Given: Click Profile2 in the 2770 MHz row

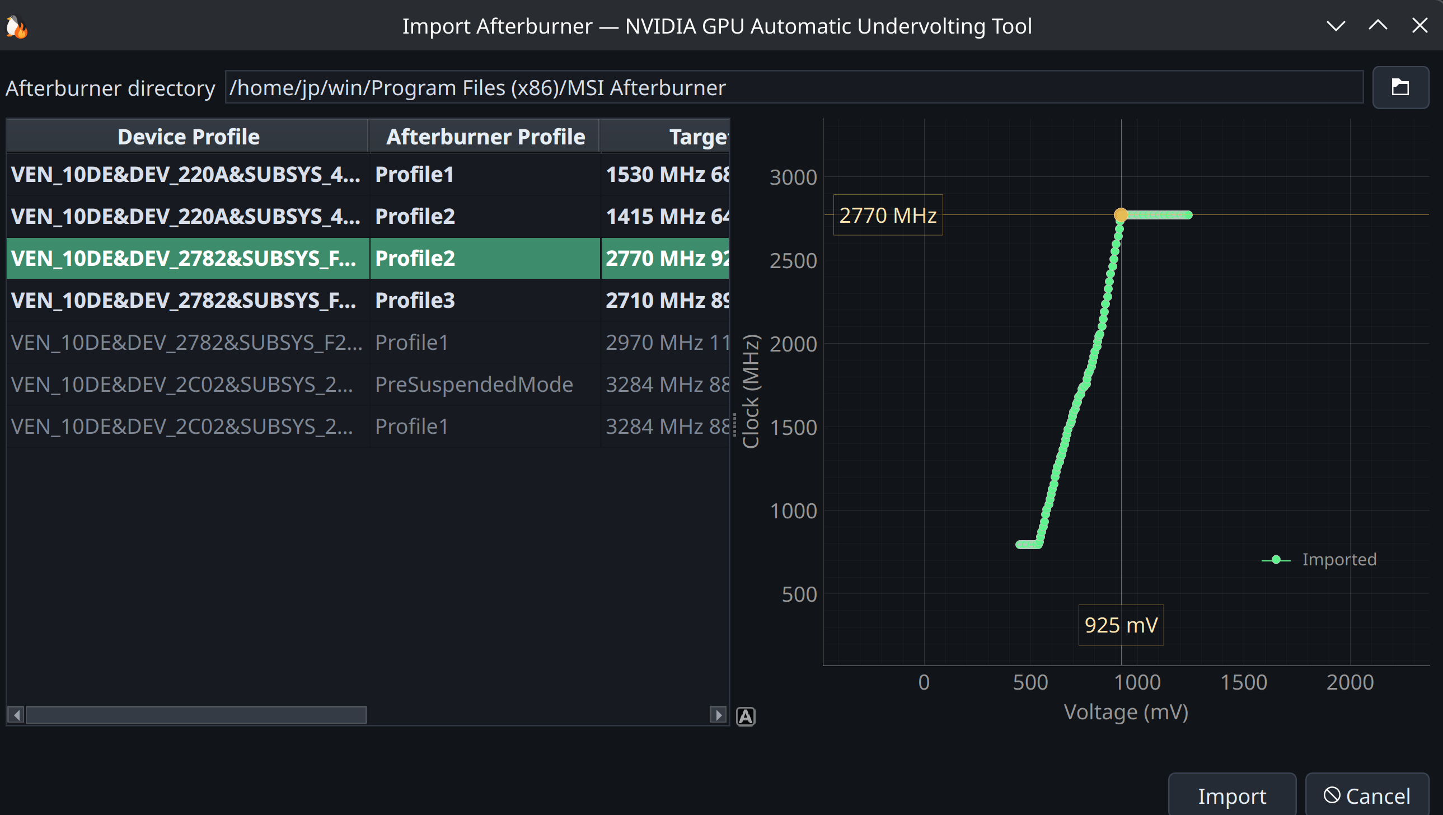Looking at the screenshot, I should click(x=485, y=258).
